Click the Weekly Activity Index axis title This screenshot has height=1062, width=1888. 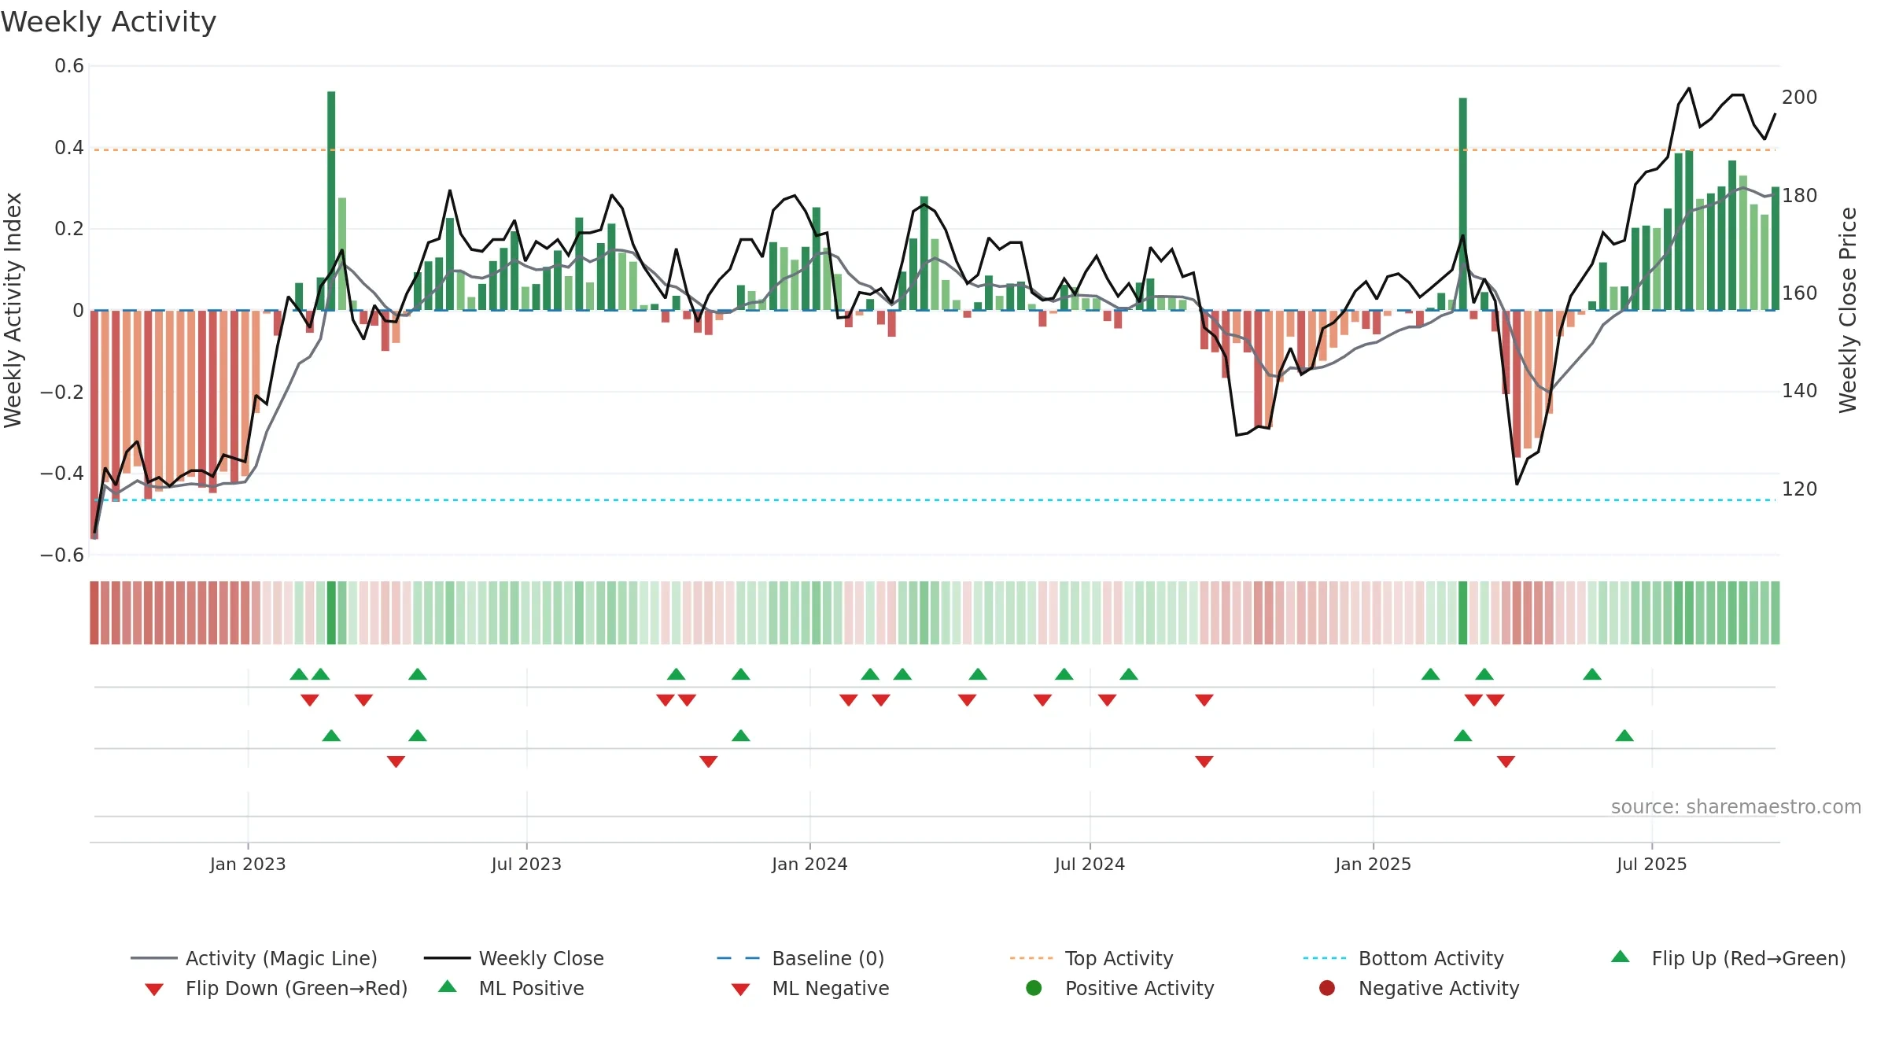(x=13, y=310)
